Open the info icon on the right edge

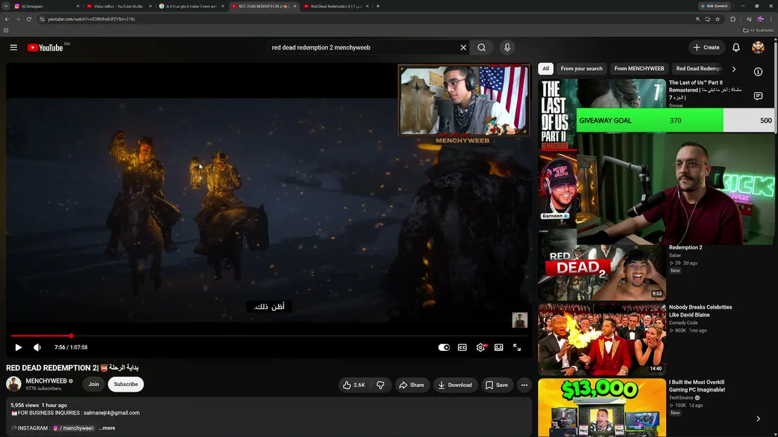click(x=758, y=72)
